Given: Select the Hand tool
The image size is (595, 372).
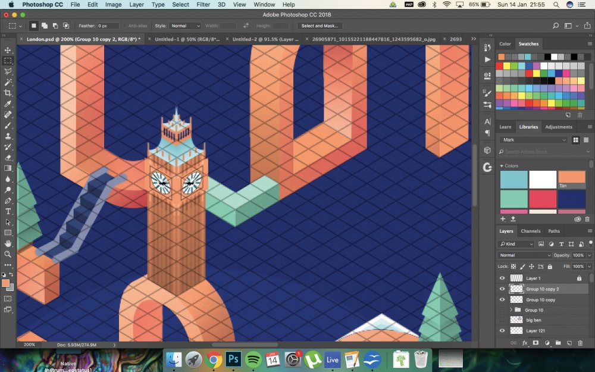Looking at the screenshot, I should (8, 243).
